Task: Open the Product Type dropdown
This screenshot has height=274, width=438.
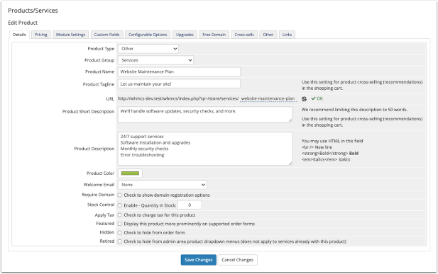Action: click(148, 49)
